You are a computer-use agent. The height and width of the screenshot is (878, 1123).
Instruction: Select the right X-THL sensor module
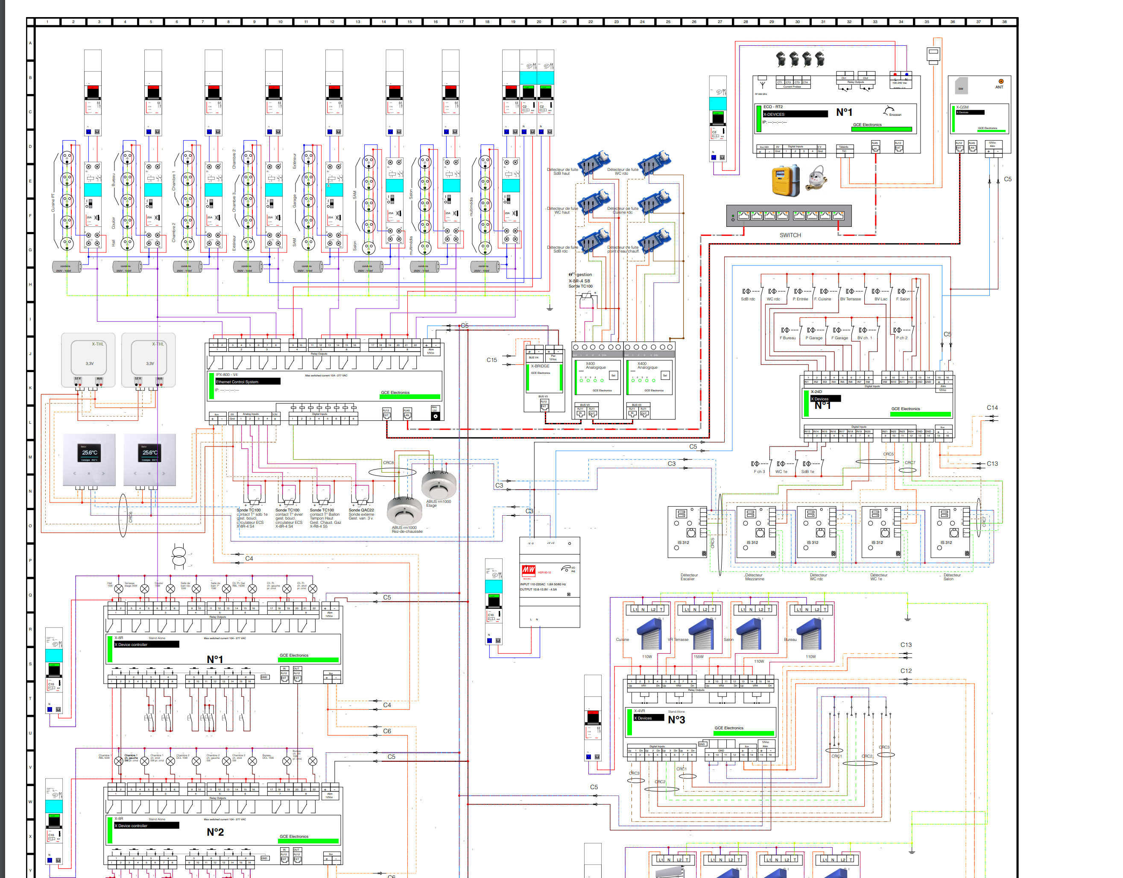click(149, 360)
